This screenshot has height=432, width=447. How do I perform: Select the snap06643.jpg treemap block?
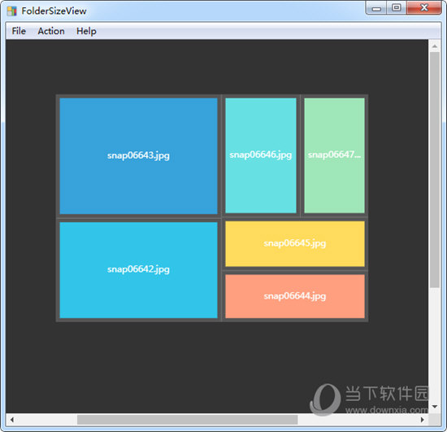(138, 155)
